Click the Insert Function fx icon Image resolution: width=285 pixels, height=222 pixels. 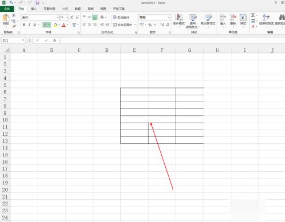(55, 41)
